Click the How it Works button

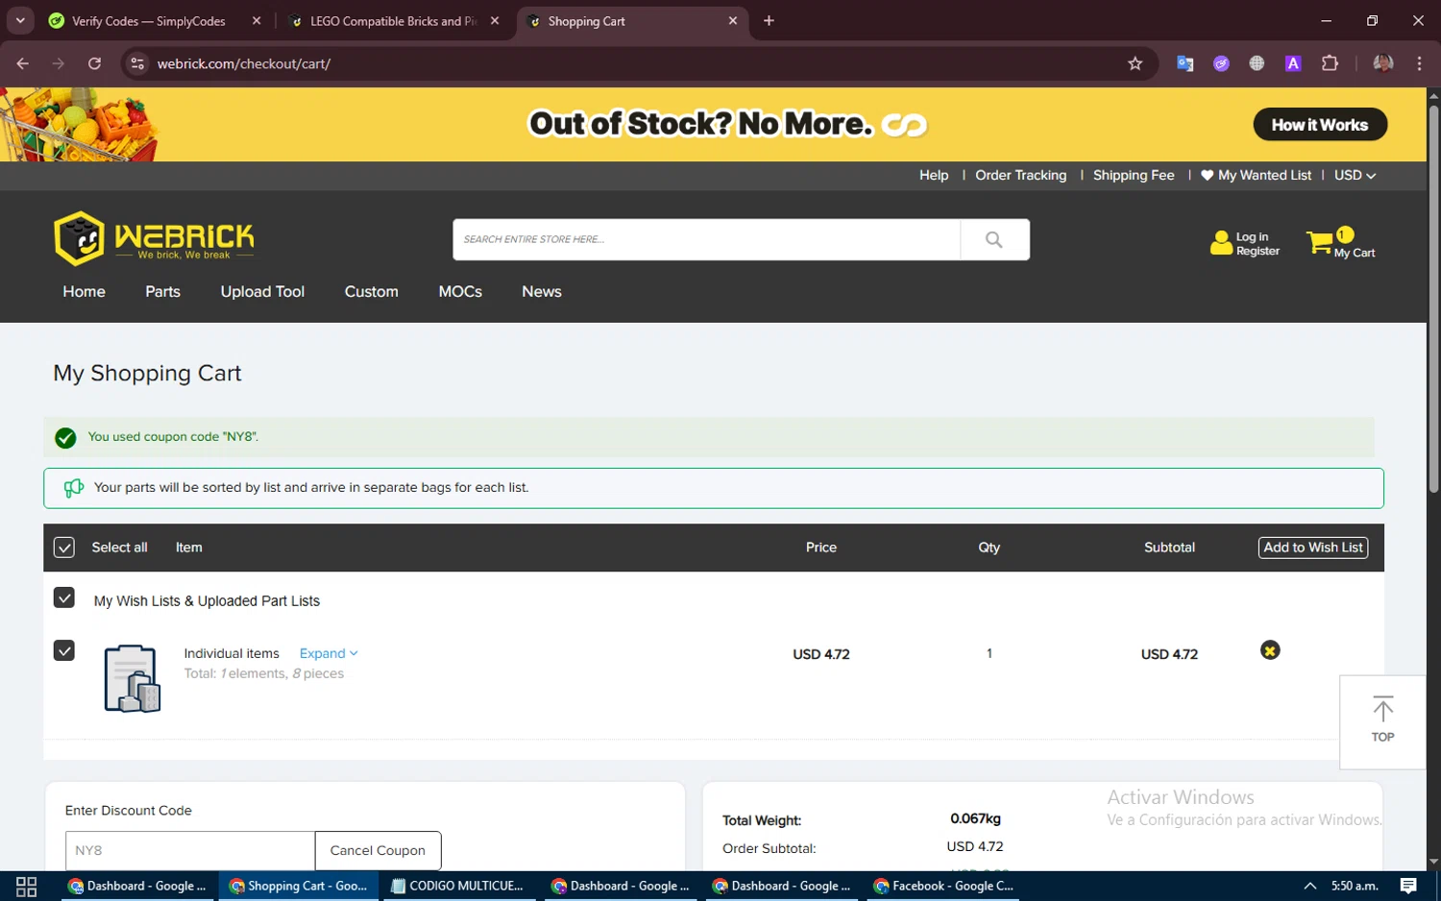pyautogui.click(x=1320, y=125)
